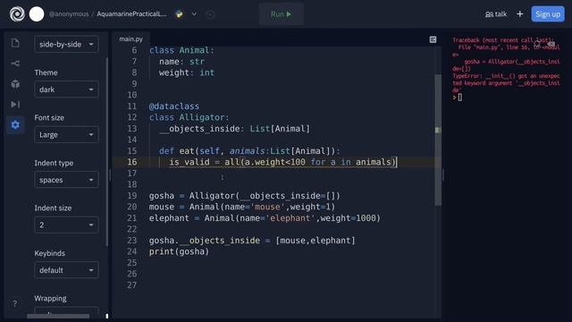Click '@dataclass' decorator text on line 11
Image resolution: width=572 pixels, height=322 pixels.
tap(174, 106)
